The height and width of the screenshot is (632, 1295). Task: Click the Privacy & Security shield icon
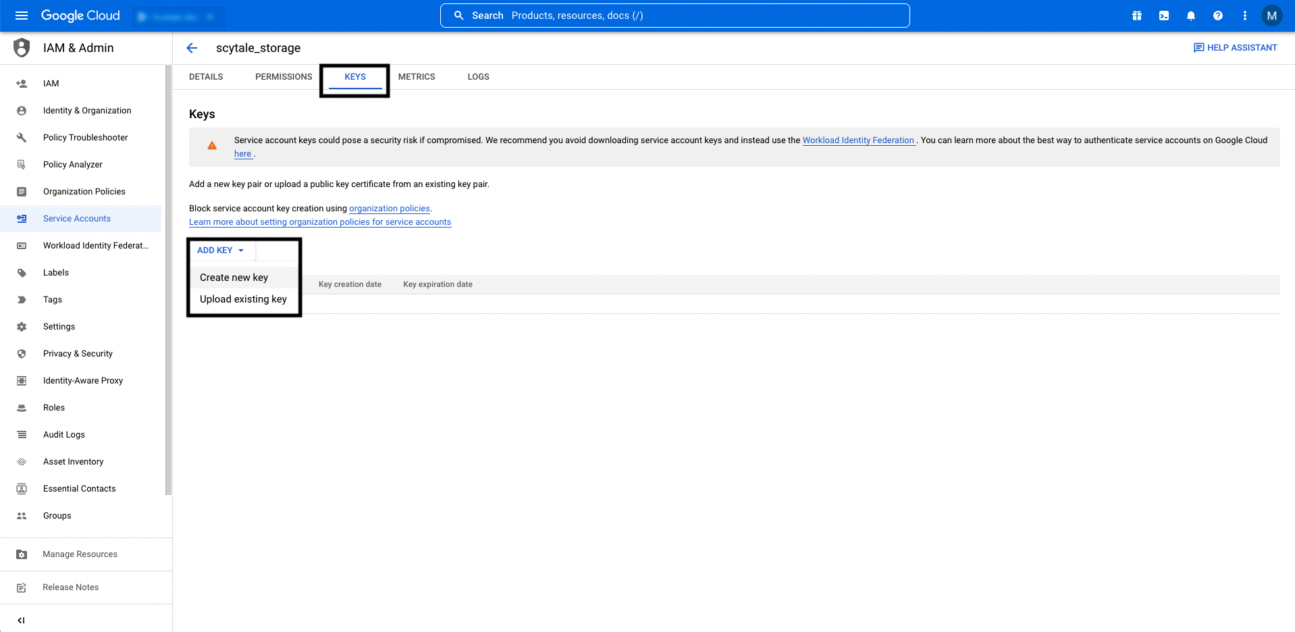coord(22,354)
